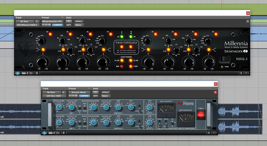Toggle channel 1 IN green LED button
This screenshot has width=267, height=146.
pos(122,37)
